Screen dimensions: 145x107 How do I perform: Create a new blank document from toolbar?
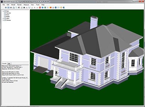(x=3, y=8)
